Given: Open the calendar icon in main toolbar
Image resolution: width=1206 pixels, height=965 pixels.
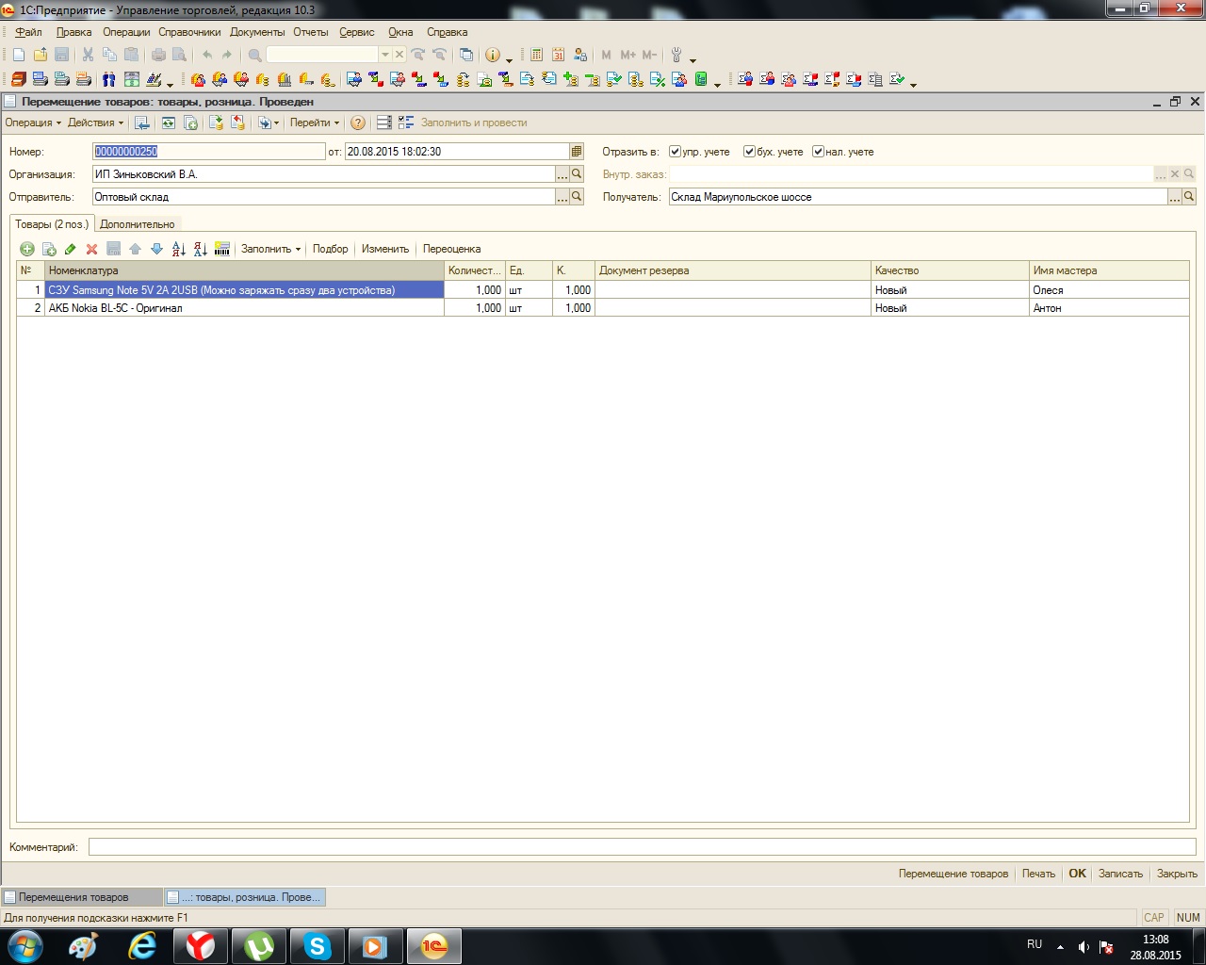Looking at the screenshot, I should click(558, 55).
